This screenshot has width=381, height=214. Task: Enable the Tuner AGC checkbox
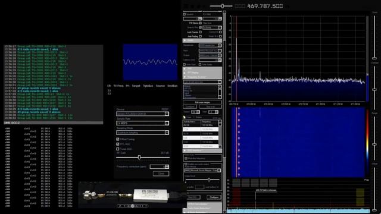point(118,149)
